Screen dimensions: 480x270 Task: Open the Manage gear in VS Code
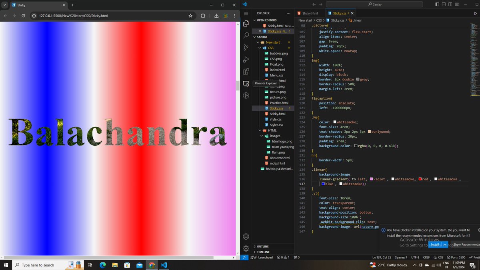246,248
